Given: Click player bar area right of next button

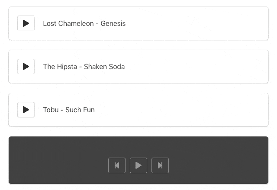Looking at the screenshot, I should coord(216,165).
